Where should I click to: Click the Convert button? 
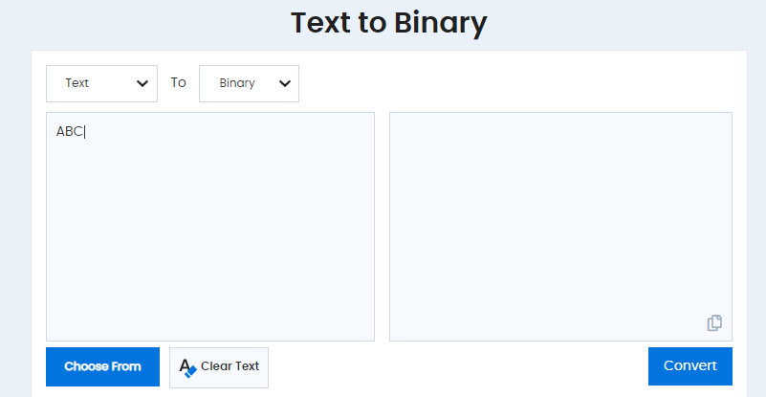(x=690, y=366)
